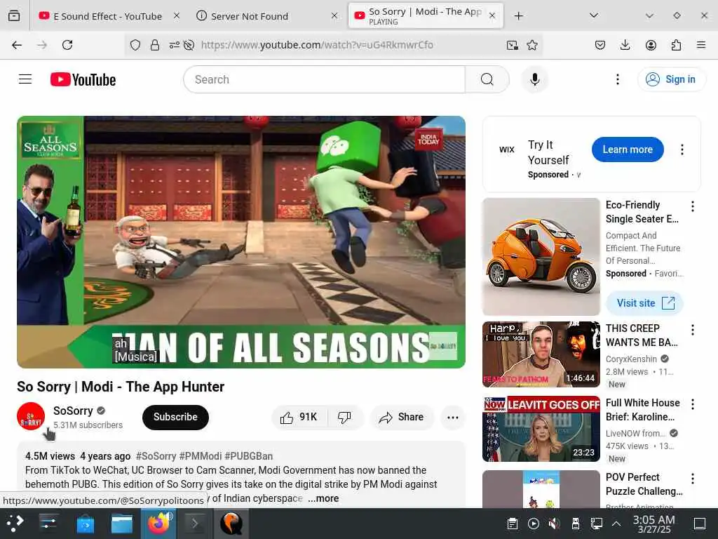Reload the current page
Screen dimensions: 718x539
click(67, 45)
